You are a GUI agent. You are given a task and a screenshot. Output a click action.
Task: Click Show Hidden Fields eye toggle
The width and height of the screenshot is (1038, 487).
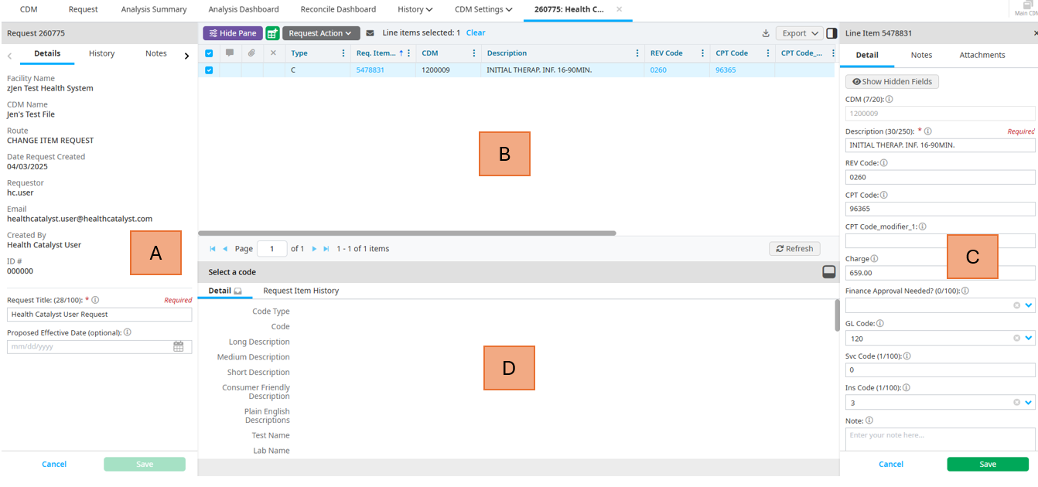(x=892, y=82)
